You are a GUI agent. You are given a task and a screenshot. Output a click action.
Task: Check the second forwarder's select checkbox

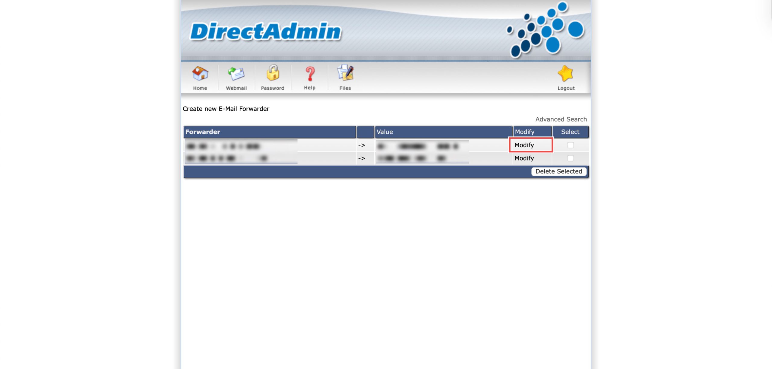click(x=570, y=158)
